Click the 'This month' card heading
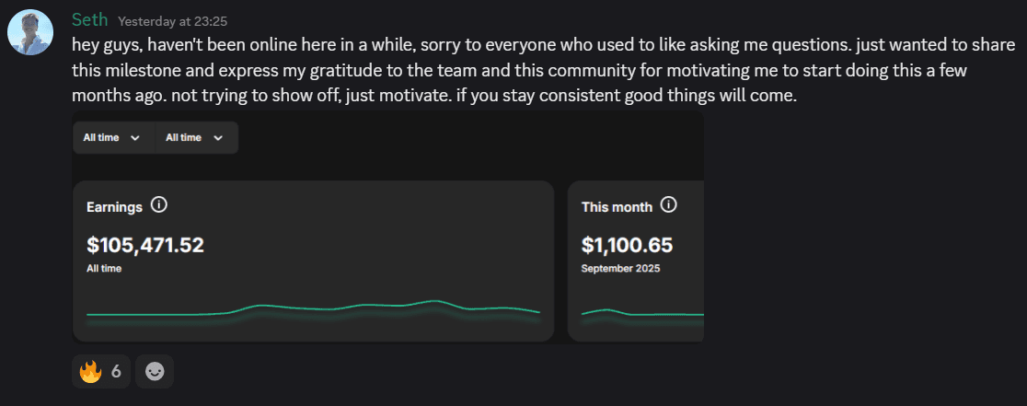This screenshot has height=406, width=1027. pos(617,207)
